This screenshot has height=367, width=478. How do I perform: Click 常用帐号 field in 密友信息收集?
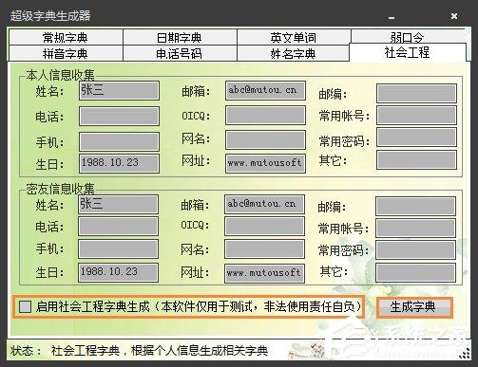(x=416, y=228)
